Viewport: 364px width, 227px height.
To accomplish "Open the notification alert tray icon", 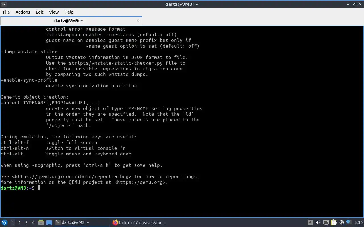I will click(349, 222).
